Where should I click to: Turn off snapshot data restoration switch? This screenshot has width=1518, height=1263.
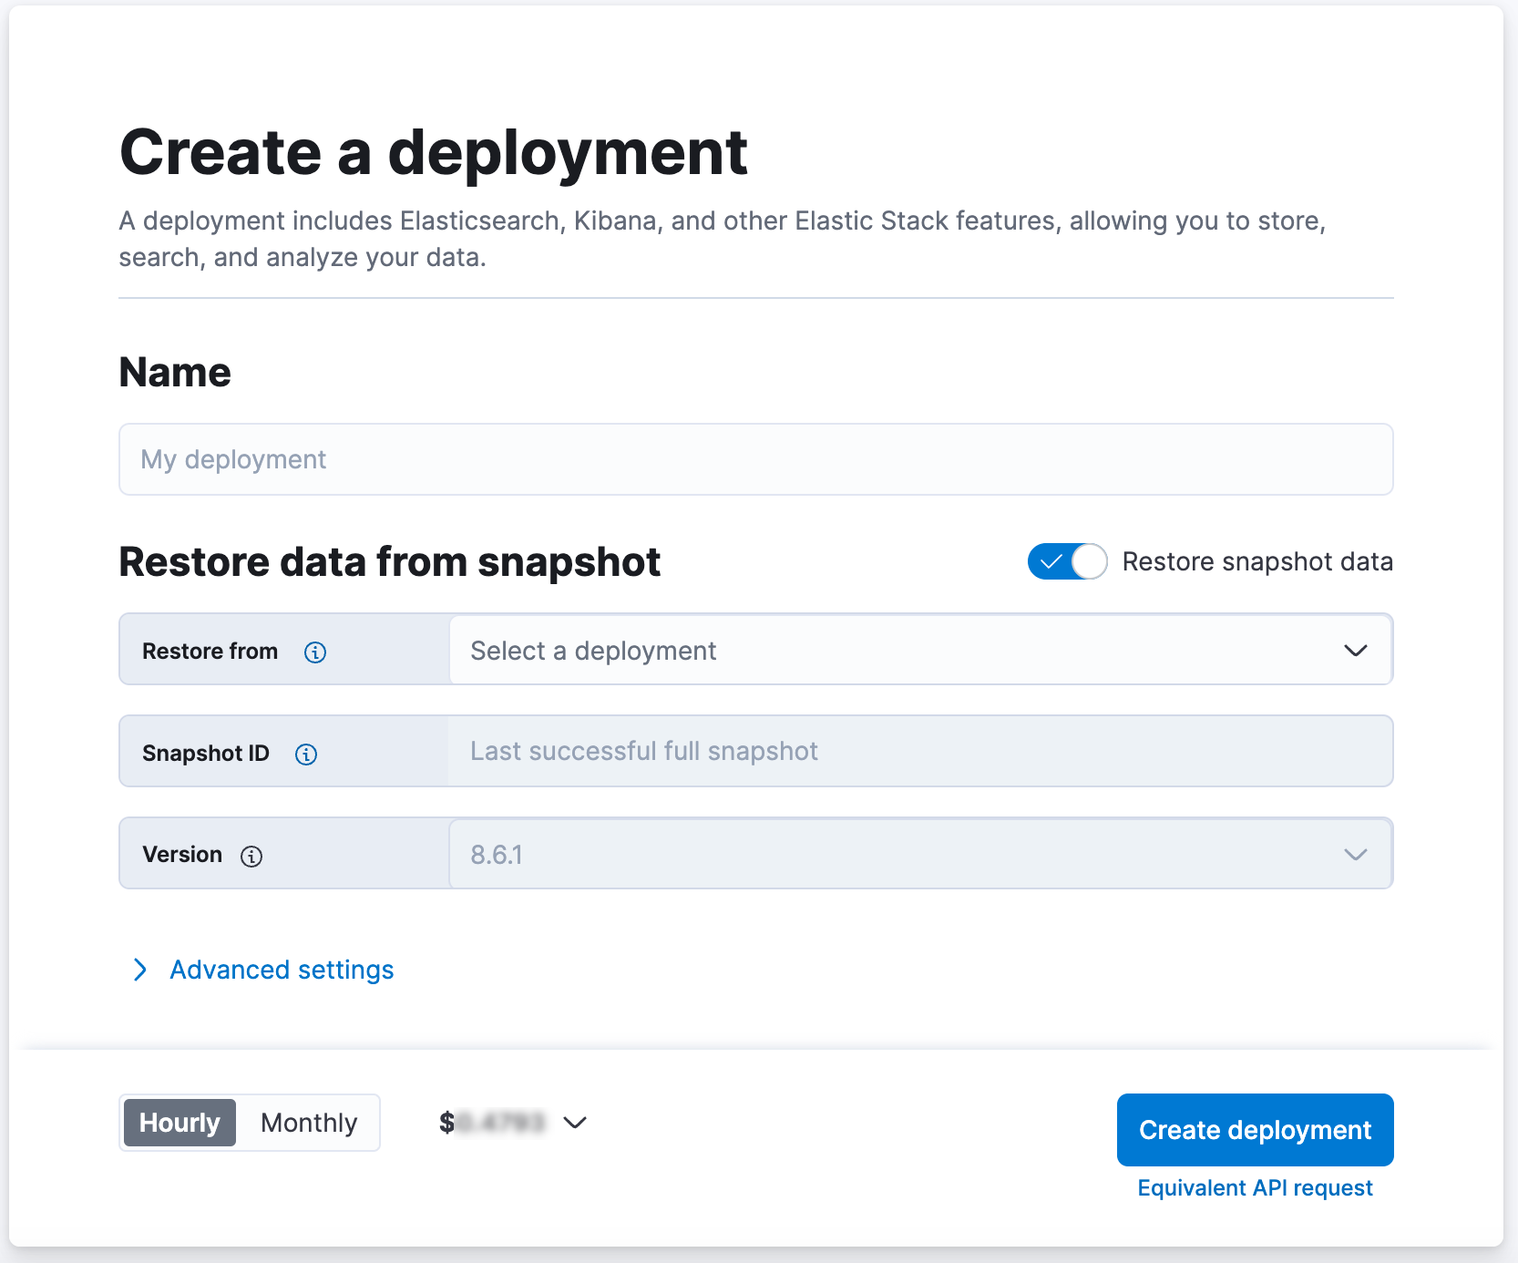tap(1067, 561)
